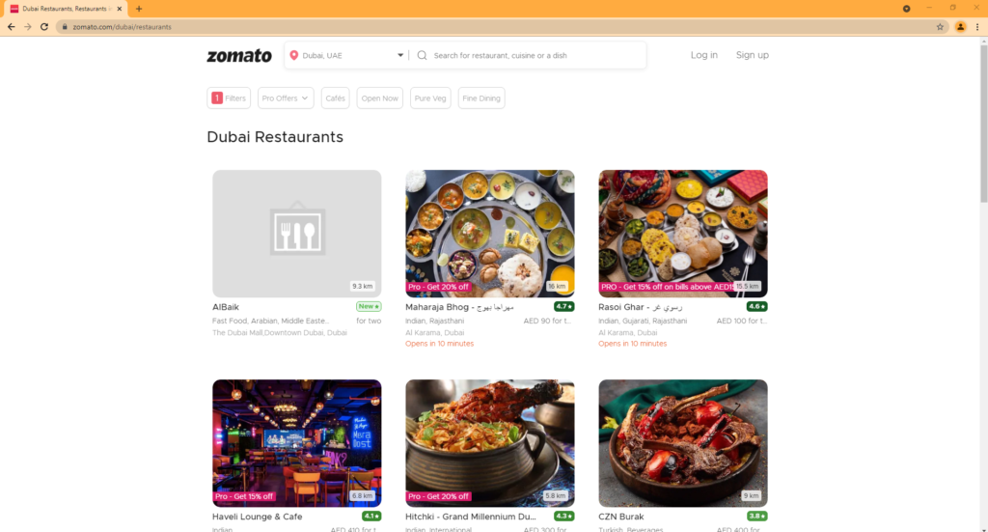Open the Filters panel
The image size is (988, 532).
click(x=229, y=98)
